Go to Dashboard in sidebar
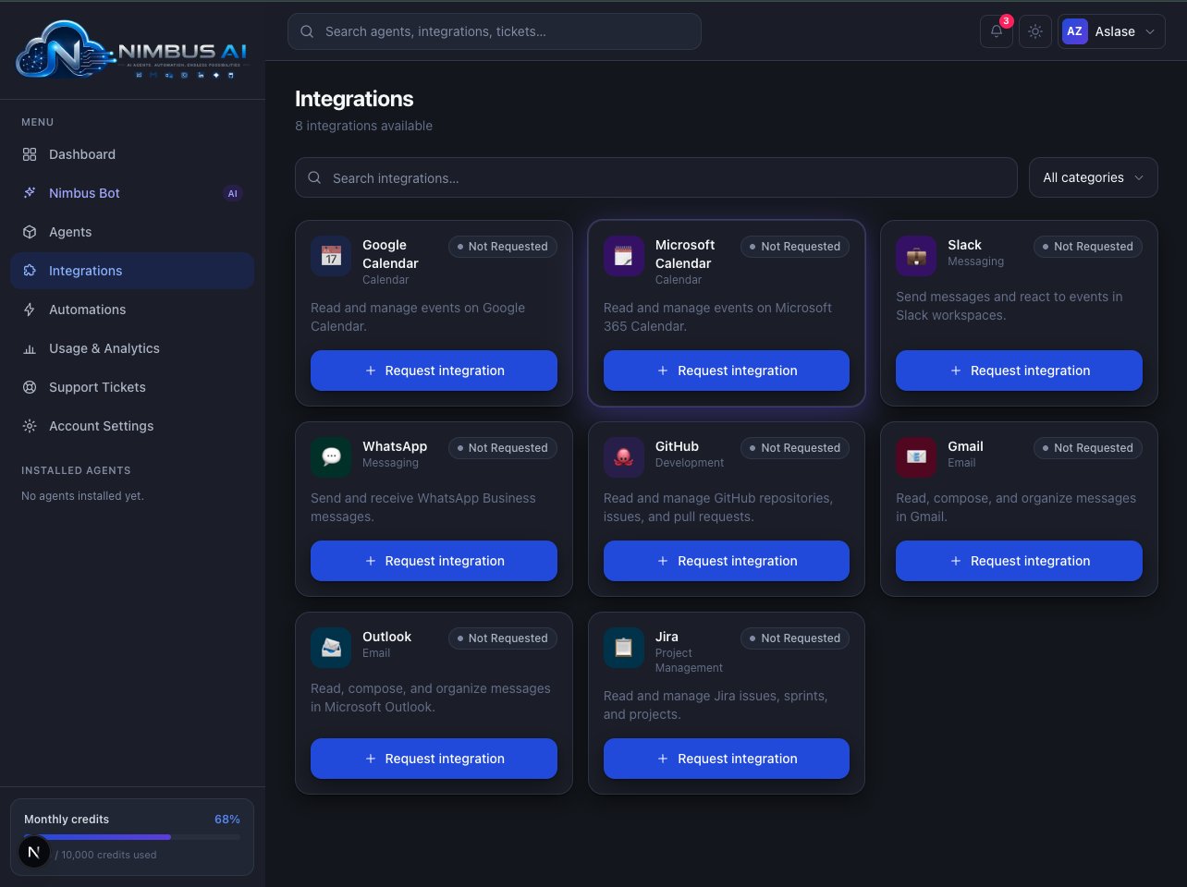 [132, 154]
